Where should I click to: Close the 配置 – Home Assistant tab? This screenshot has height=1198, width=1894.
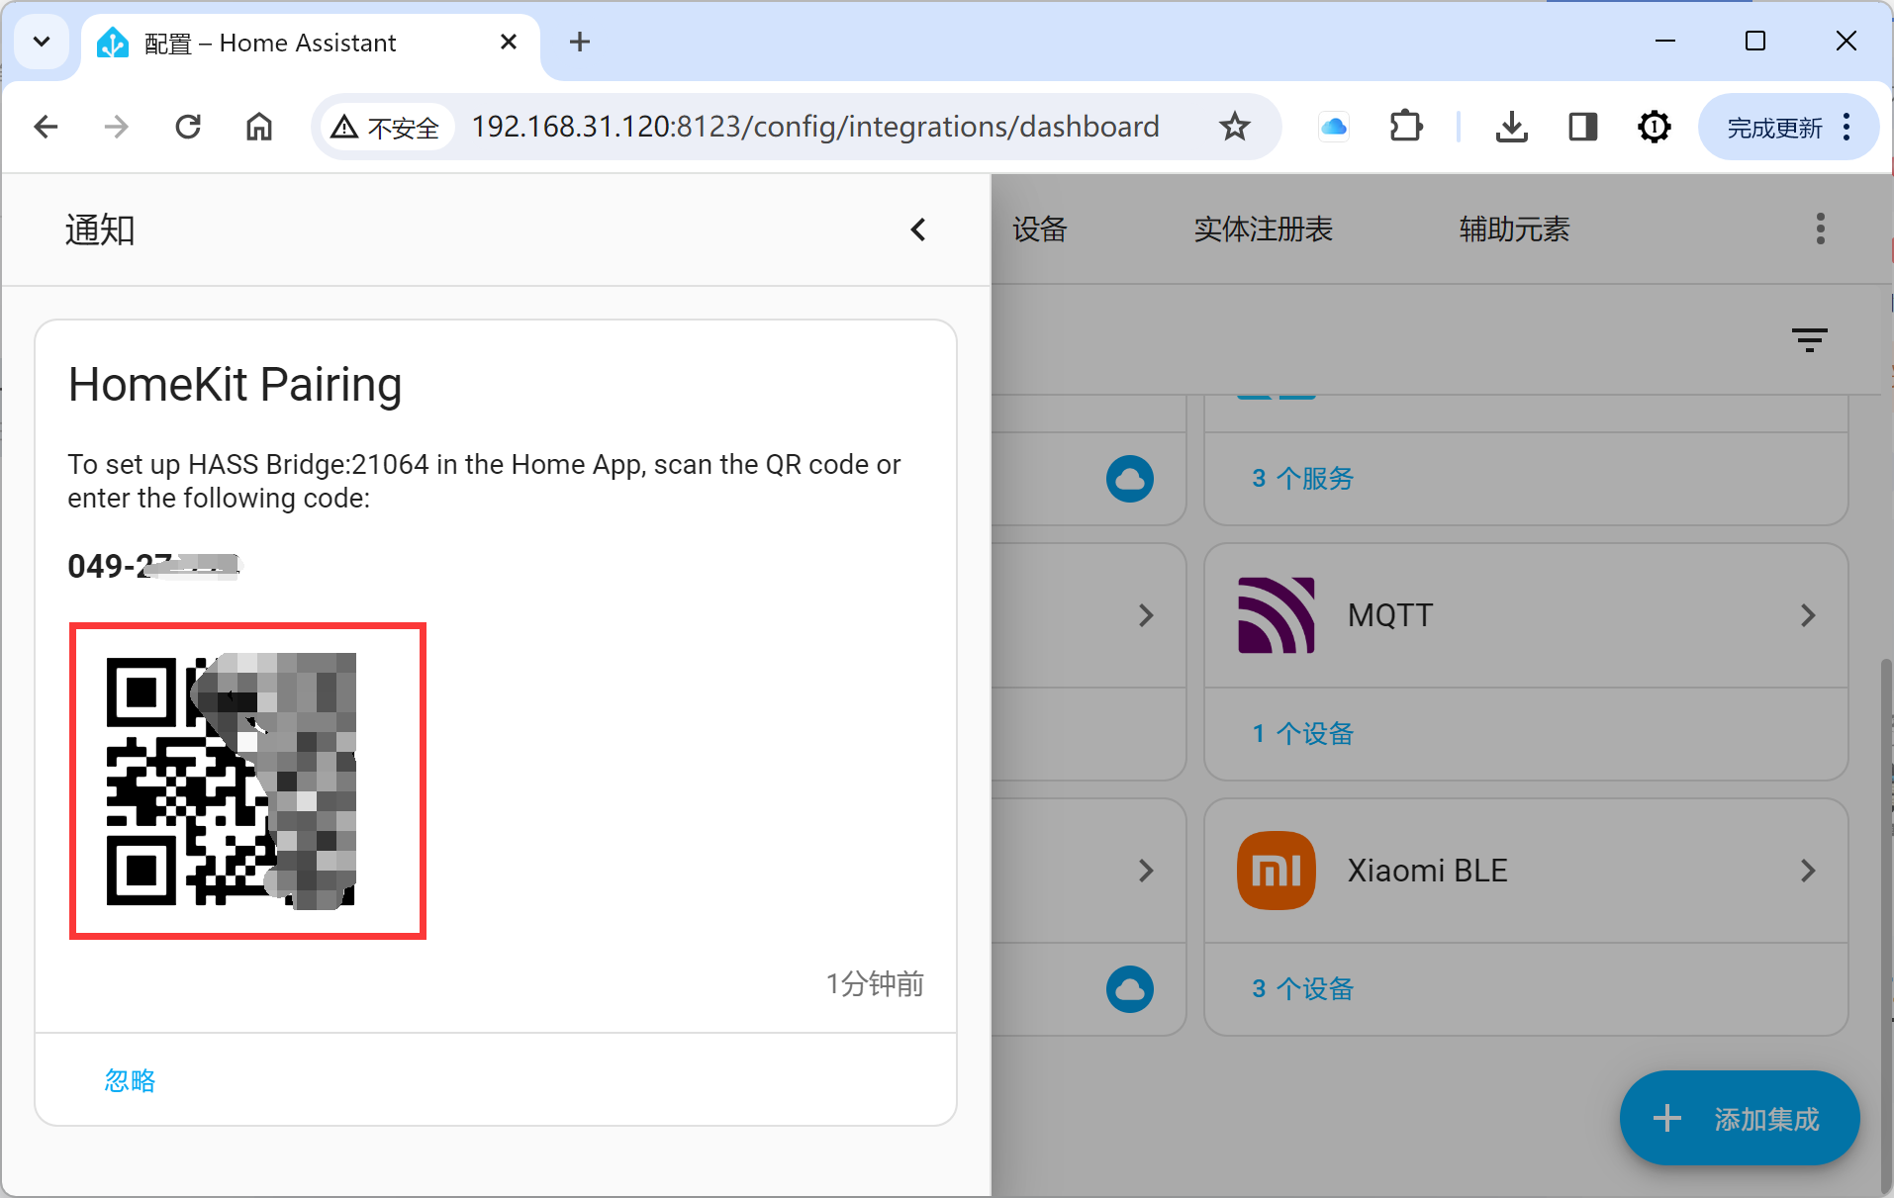click(x=509, y=42)
